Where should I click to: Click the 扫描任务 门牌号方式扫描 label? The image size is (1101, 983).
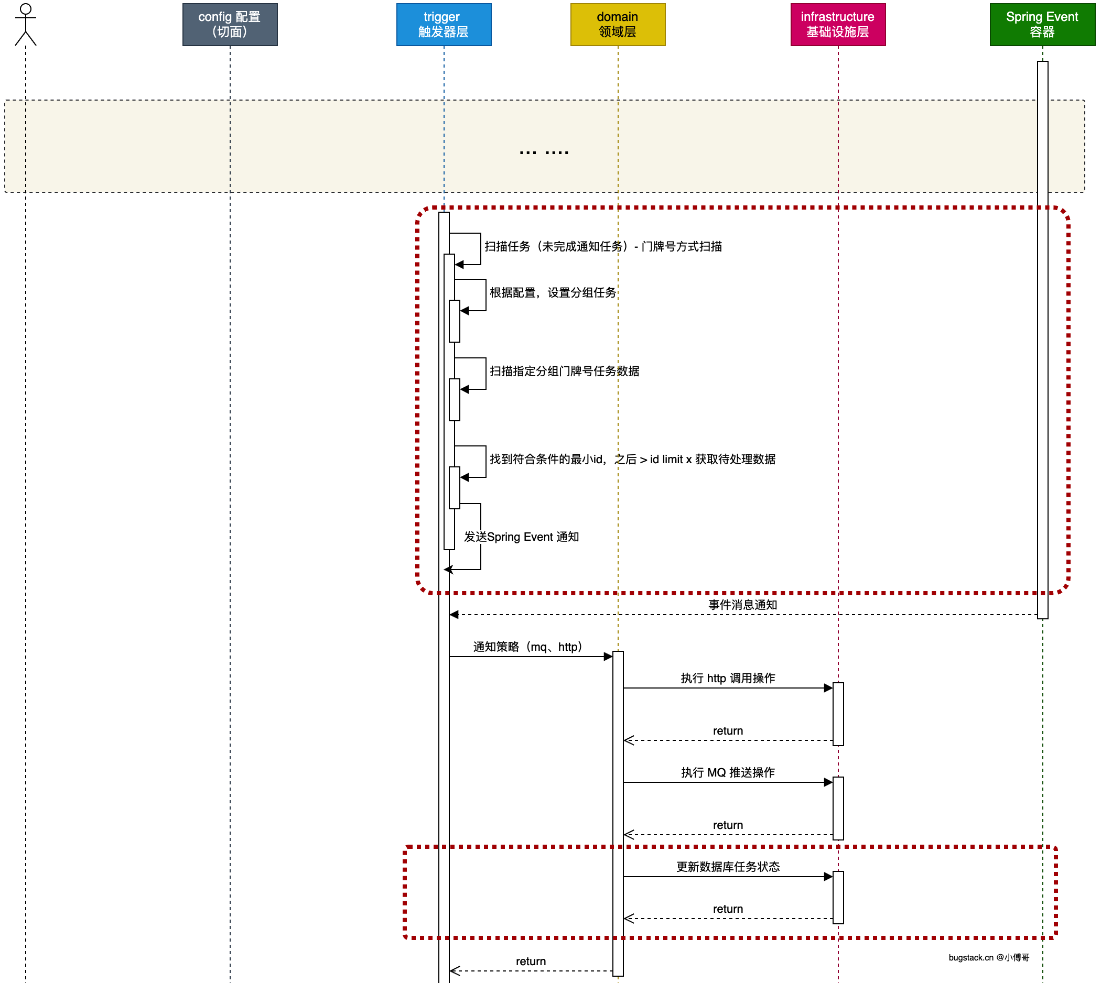click(x=602, y=246)
